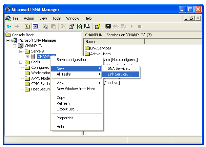
Task: Open the File menu
Action: [x=16, y=18]
